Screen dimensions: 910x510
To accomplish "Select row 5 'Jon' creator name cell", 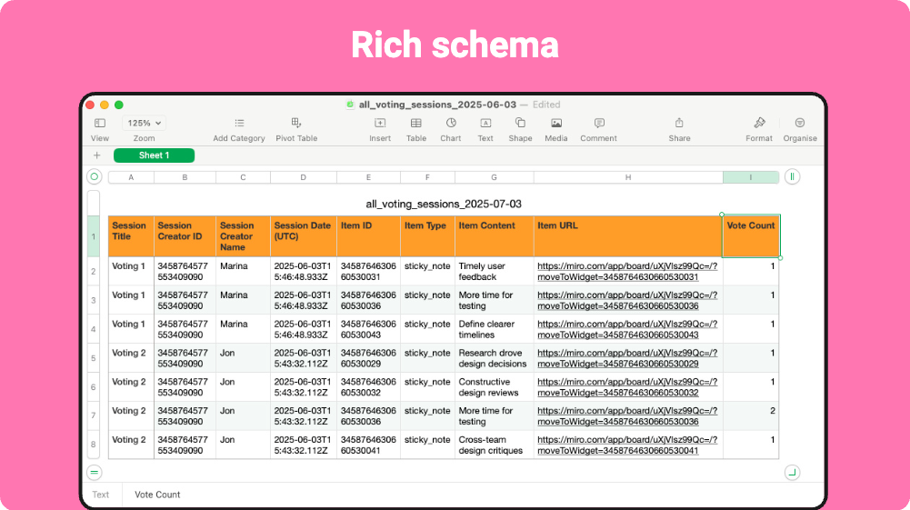I will (243, 358).
